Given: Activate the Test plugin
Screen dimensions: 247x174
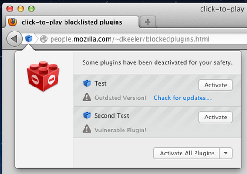Looking at the screenshot, I should point(215,85).
